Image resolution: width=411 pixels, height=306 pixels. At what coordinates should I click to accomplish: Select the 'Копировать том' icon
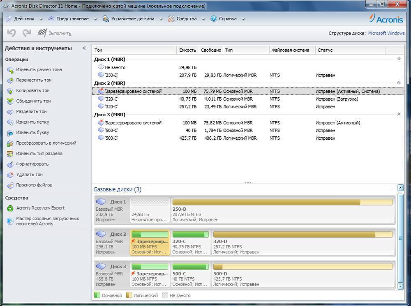click(10, 91)
